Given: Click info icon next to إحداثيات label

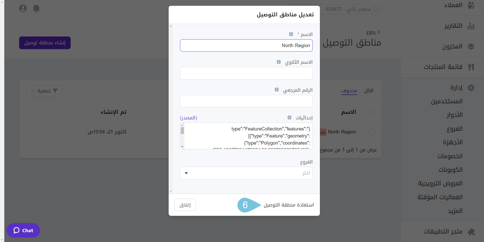Looking at the screenshot, I should [x=289, y=118].
